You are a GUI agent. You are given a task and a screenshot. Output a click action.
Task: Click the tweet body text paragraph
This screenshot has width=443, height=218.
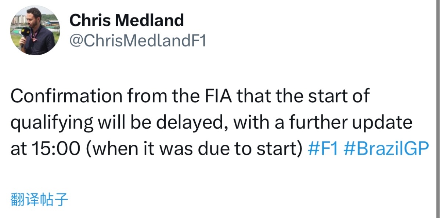coord(206,123)
